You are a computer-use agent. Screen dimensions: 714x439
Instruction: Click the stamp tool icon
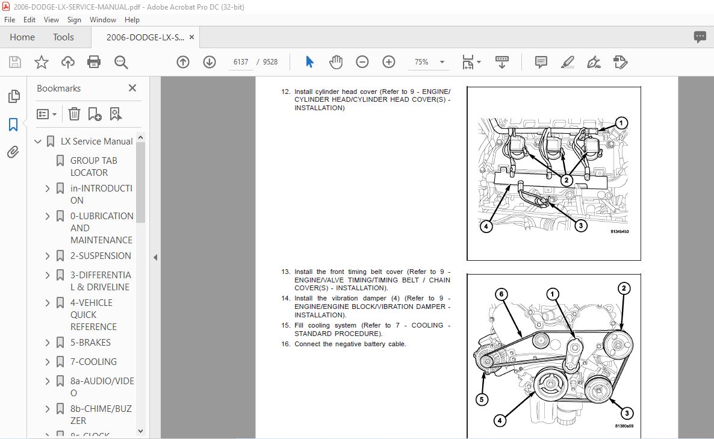tap(620, 62)
